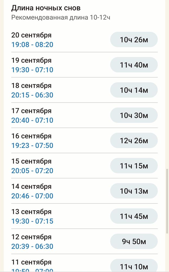Select the 19 сентября sleep entry

[x=31, y=60]
